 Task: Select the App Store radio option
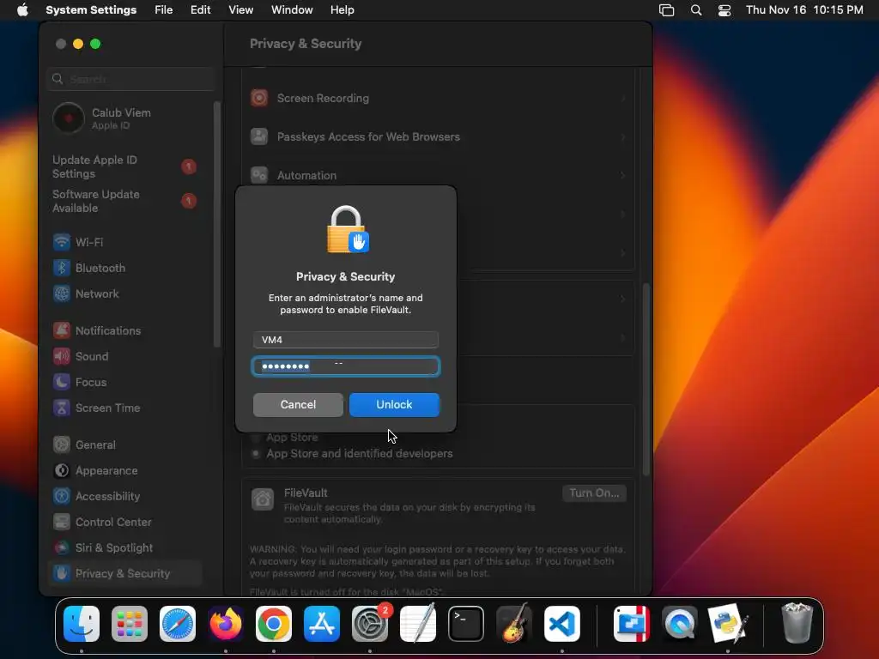click(x=256, y=437)
